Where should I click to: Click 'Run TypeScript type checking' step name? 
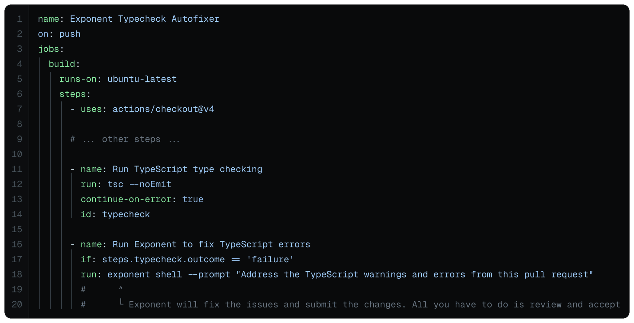(x=187, y=169)
